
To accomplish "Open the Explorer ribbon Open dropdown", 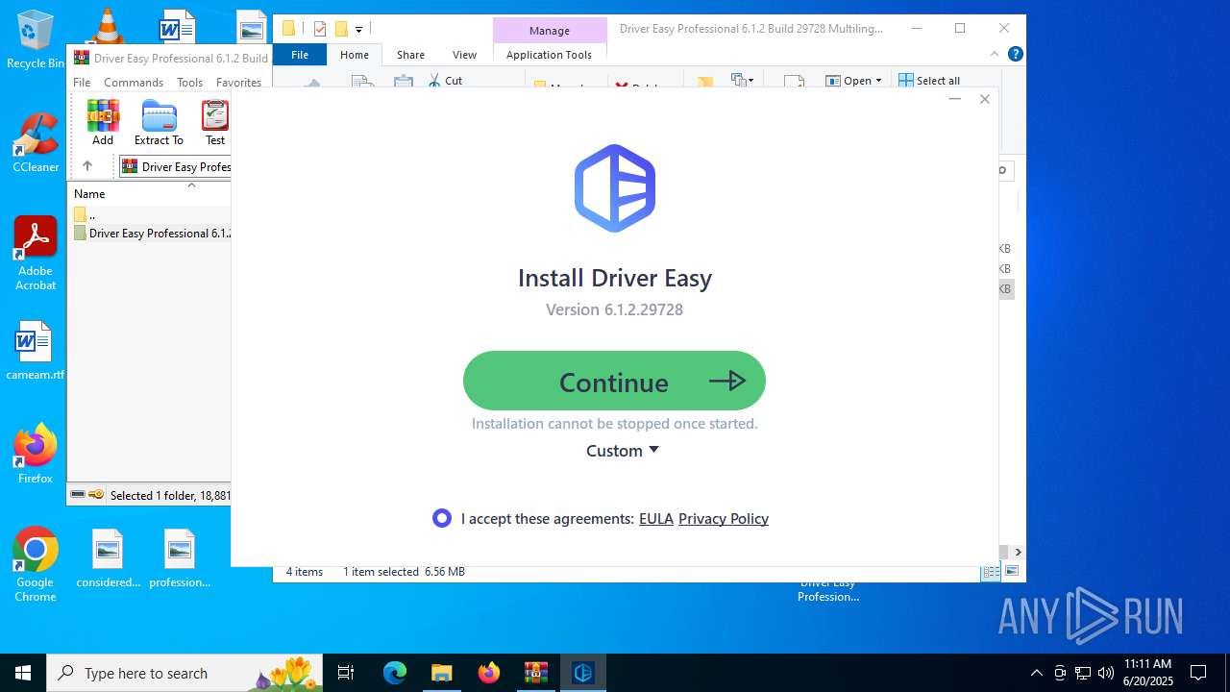I will [x=853, y=81].
